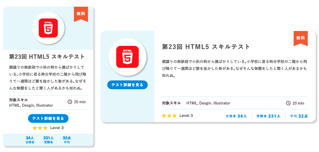The height and width of the screenshot is (152, 319).
Task: Click 20 min text in the horizontal card
Action: click(x=298, y=103)
